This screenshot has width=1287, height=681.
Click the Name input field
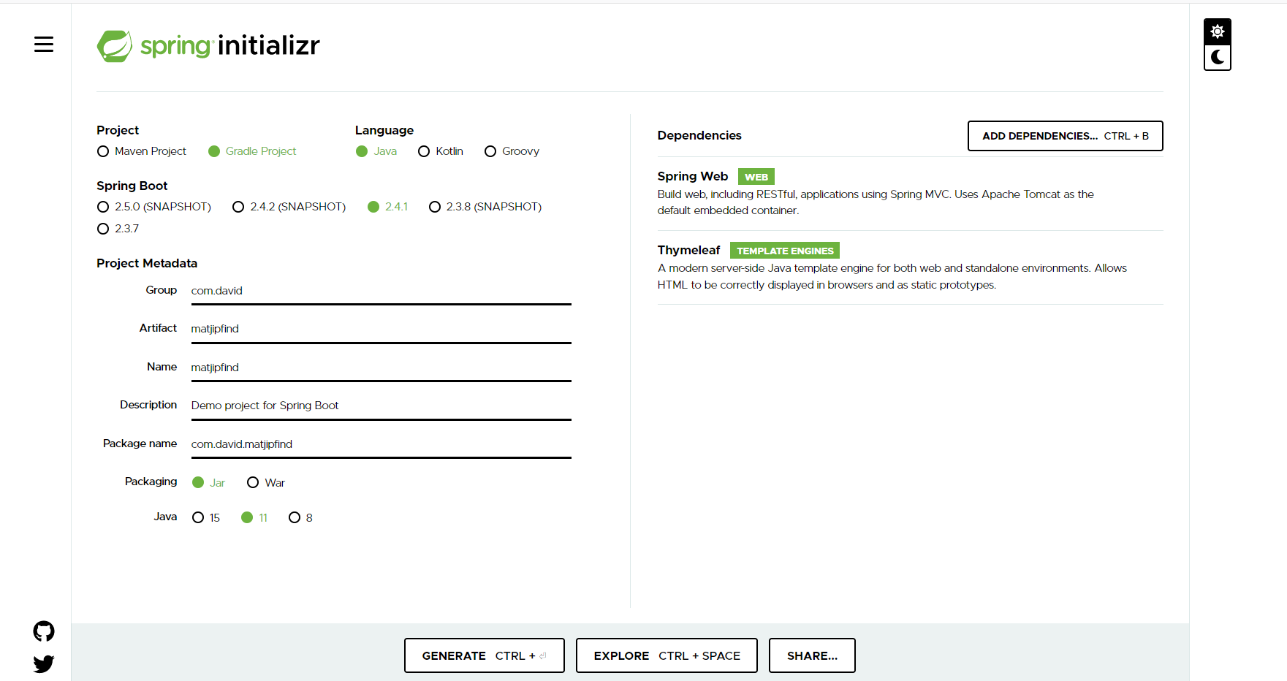click(x=381, y=368)
